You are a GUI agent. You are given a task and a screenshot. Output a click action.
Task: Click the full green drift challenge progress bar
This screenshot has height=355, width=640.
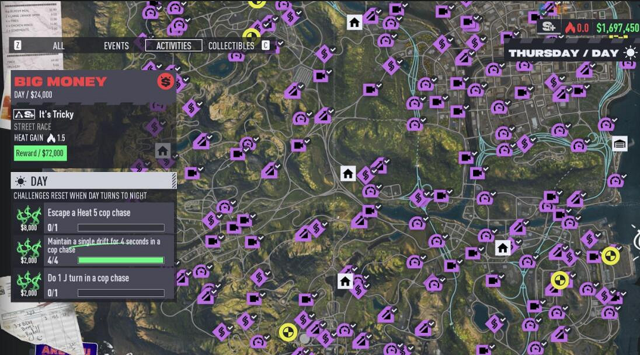pyautogui.click(x=121, y=261)
